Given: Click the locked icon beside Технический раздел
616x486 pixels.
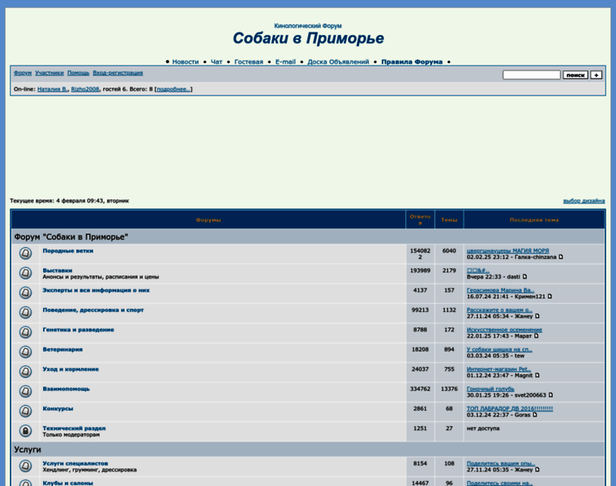Looking at the screenshot, I should 25,431.
